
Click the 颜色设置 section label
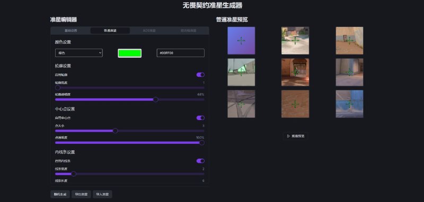pos(63,42)
